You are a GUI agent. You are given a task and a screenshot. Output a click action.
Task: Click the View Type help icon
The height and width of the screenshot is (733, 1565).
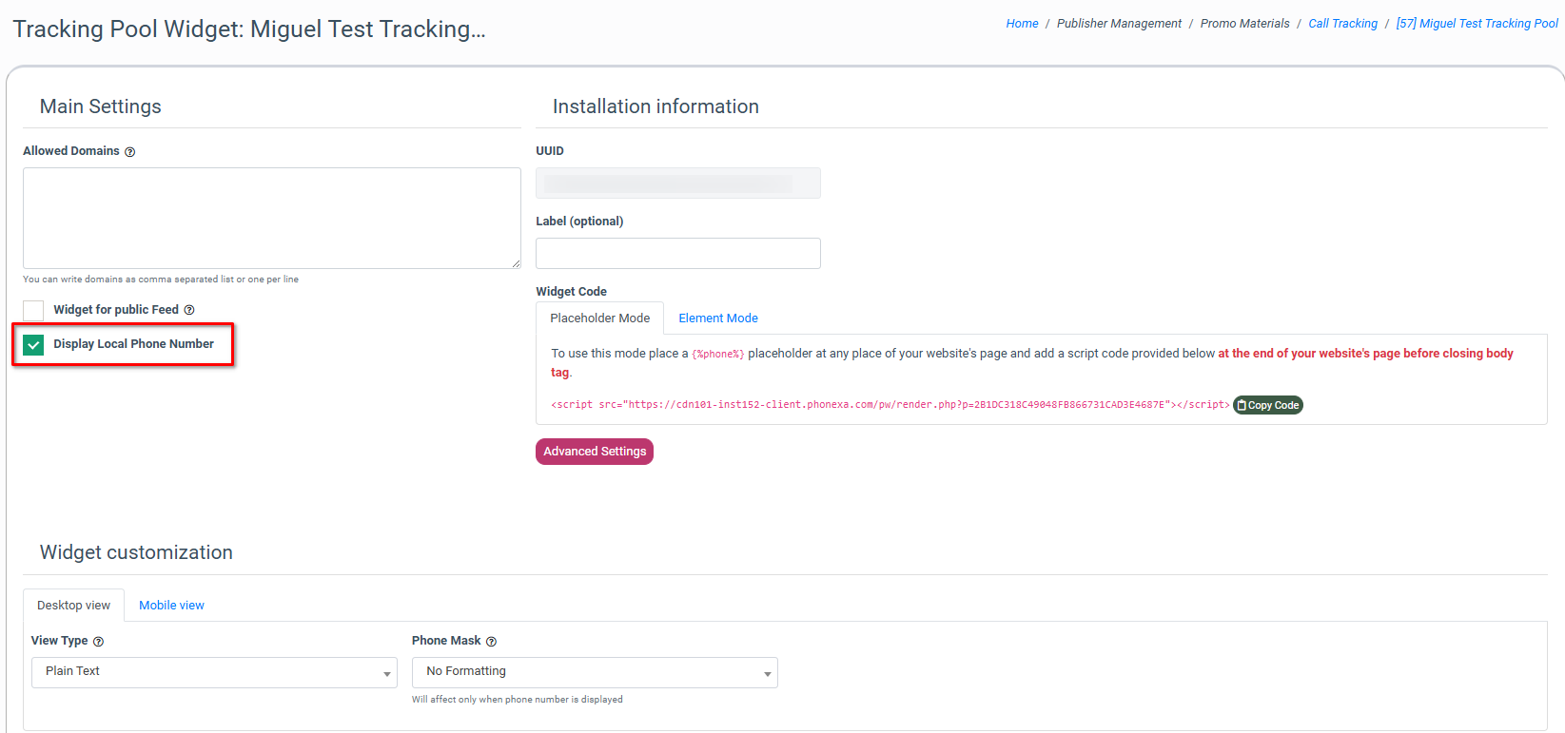pyautogui.click(x=98, y=642)
